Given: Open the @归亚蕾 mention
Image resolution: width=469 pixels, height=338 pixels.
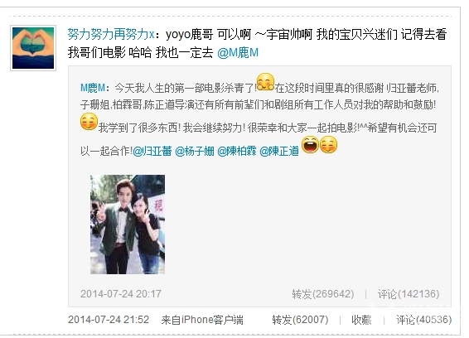Looking at the screenshot, I should pyautogui.click(x=152, y=151).
